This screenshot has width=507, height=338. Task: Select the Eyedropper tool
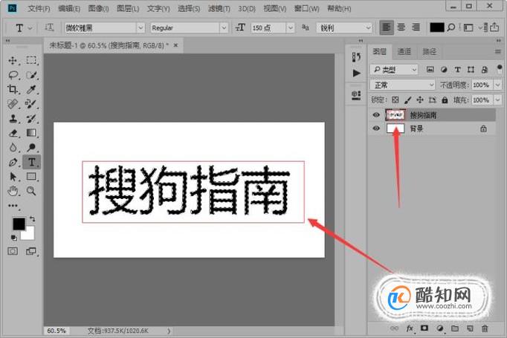31,89
